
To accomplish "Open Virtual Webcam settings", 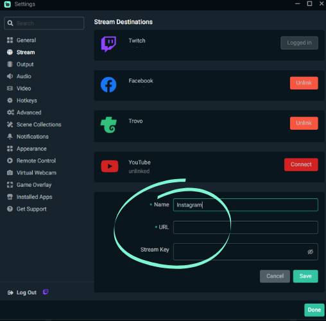I will click(x=37, y=173).
